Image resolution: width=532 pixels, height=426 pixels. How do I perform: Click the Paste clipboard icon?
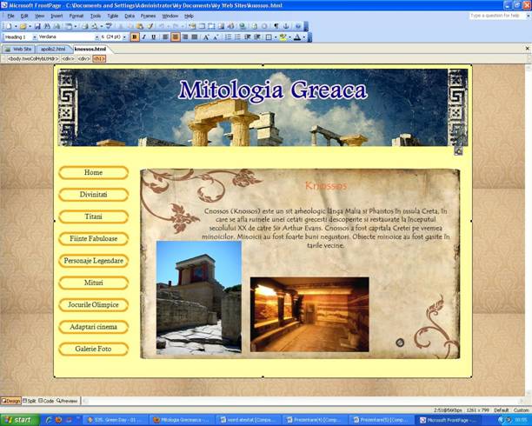139,26
